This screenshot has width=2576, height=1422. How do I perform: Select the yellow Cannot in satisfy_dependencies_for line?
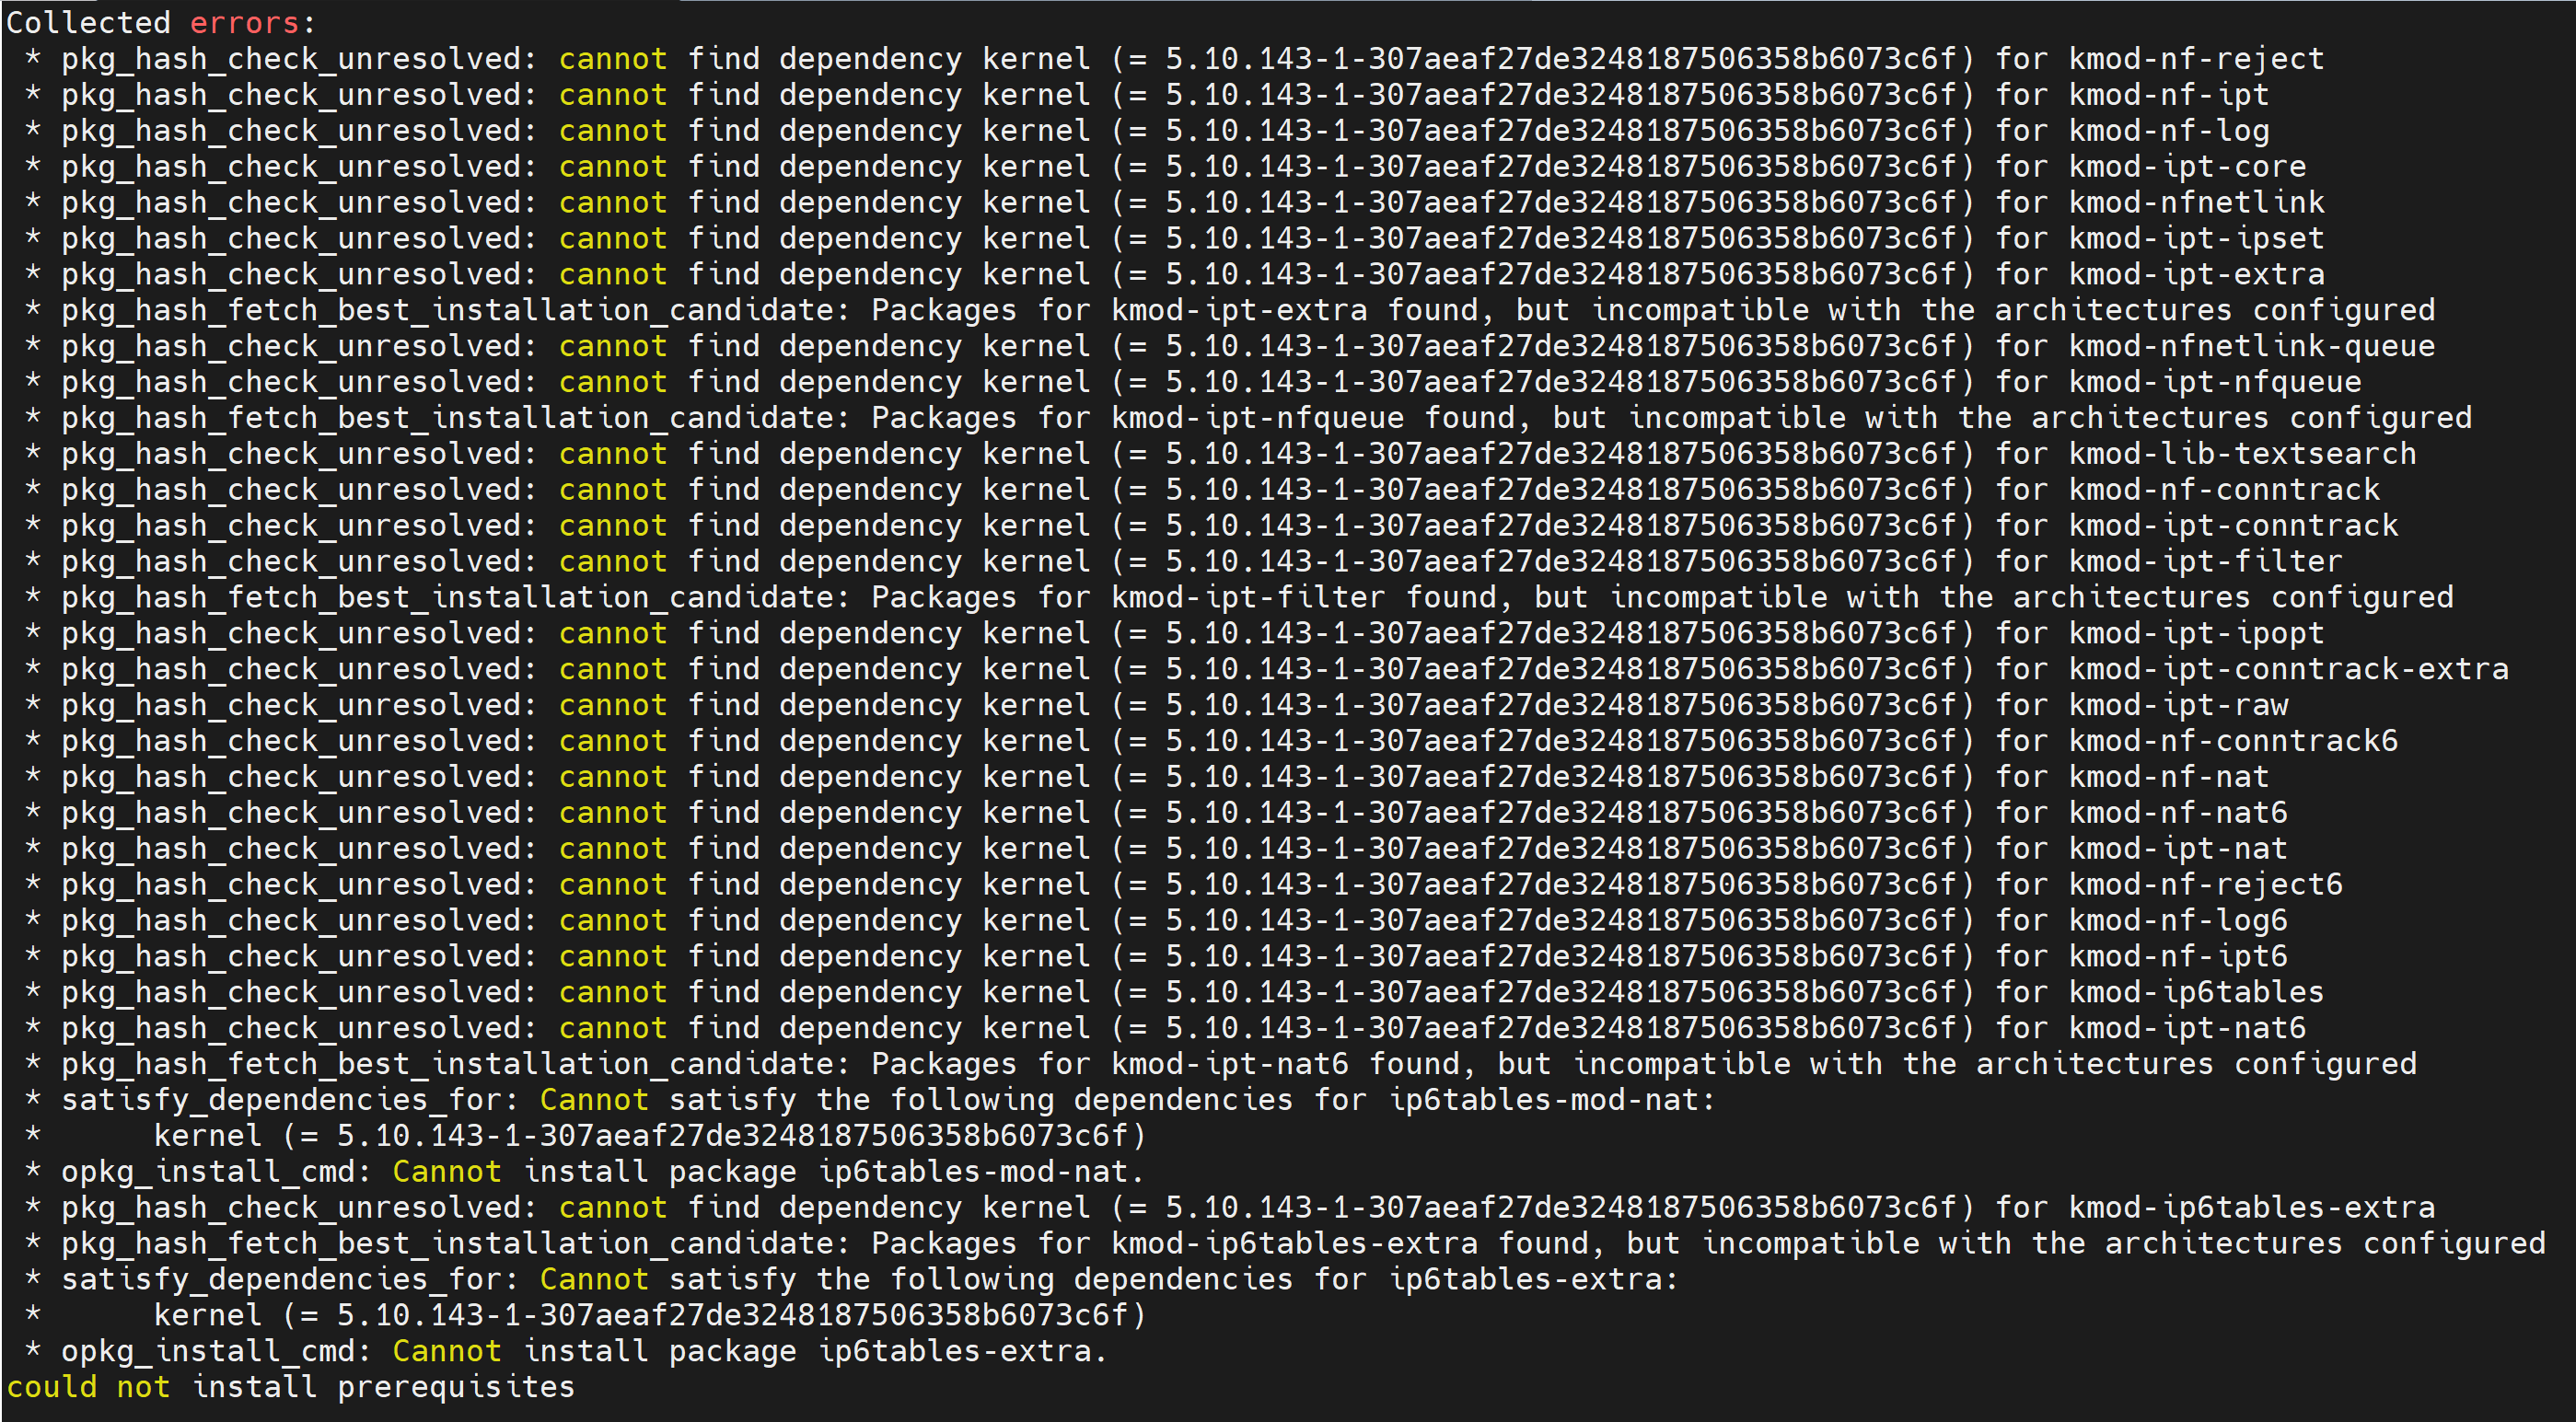pos(595,1099)
